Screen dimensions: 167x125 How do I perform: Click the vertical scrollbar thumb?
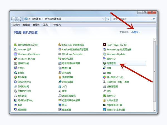(x=154, y=71)
